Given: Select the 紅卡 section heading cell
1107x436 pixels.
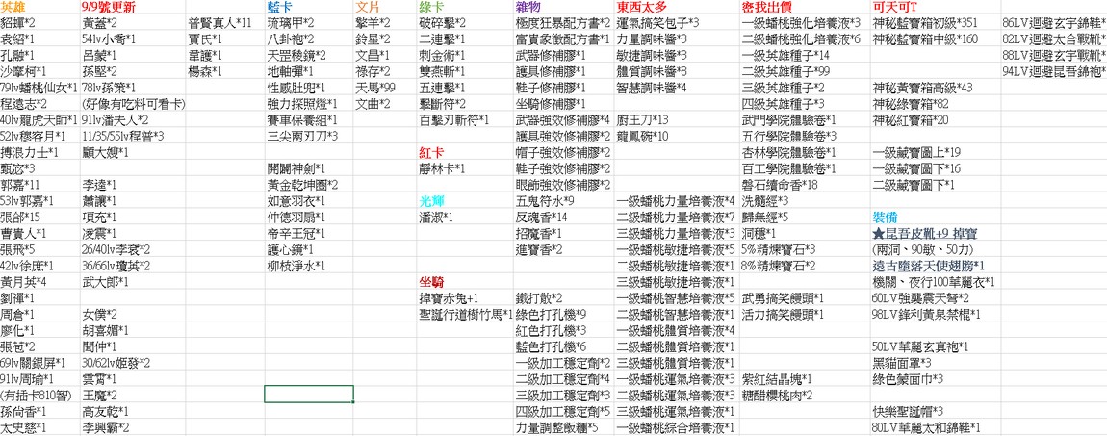Looking at the screenshot, I should tap(431, 152).
